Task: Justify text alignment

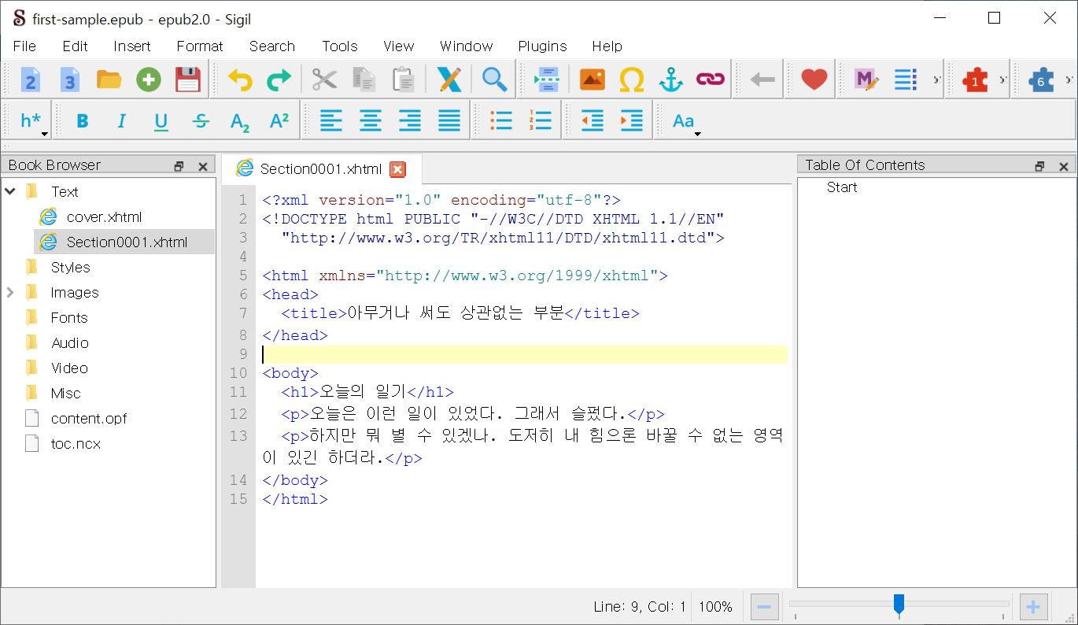Action: point(449,120)
